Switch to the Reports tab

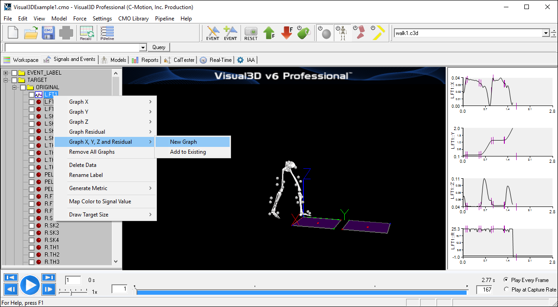[x=145, y=60]
